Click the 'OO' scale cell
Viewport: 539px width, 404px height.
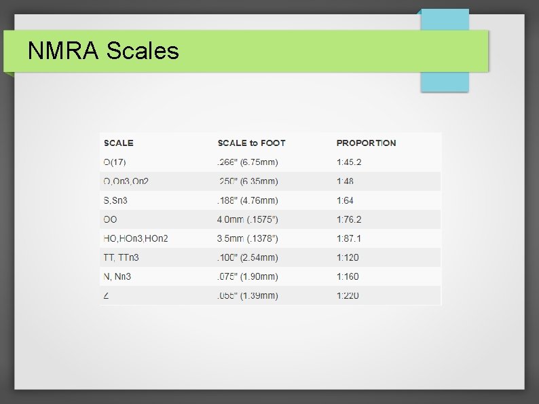(111, 219)
